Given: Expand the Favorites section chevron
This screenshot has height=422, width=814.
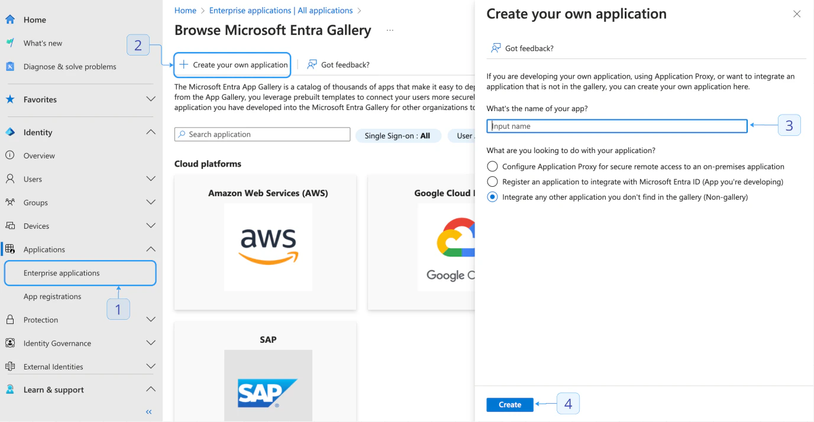Looking at the screenshot, I should point(151,99).
